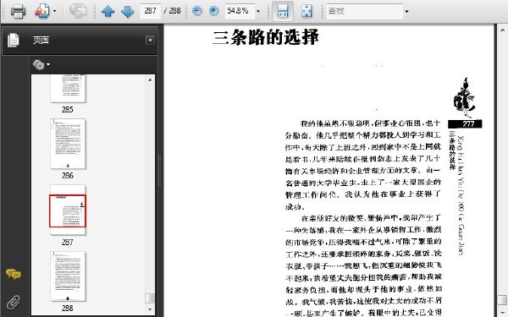Go to previous page with up arrow

point(108,11)
